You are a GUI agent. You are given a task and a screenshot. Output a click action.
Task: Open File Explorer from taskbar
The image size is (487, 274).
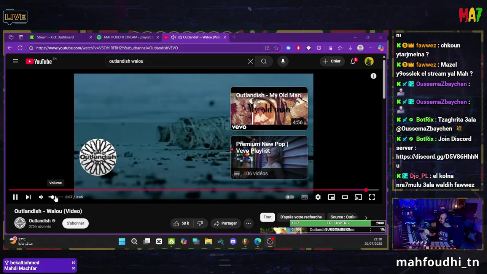click(208, 242)
